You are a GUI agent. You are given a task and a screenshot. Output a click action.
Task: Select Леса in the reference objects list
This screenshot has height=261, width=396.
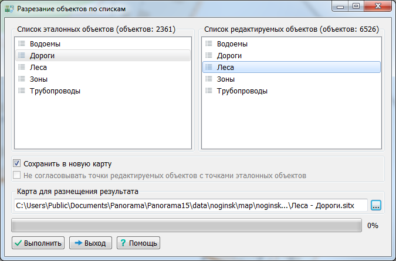click(x=38, y=67)
